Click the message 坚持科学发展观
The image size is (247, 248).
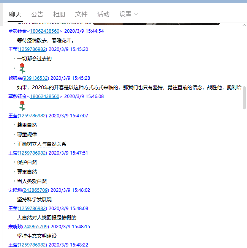pos(34,199)
